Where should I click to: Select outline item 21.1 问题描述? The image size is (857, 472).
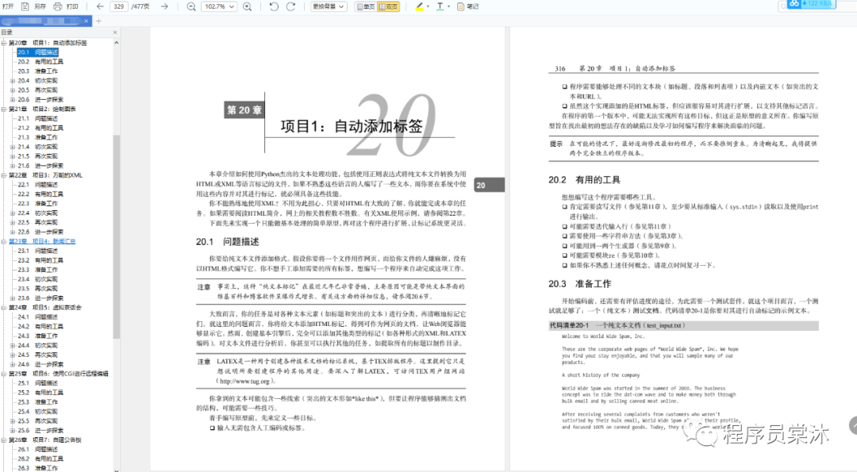[37, 118]
